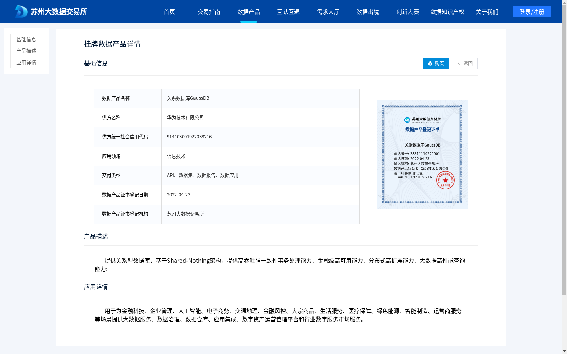567x354 pixels.
Task: Open the 数据出境 menu item
Action: (368, 12)
